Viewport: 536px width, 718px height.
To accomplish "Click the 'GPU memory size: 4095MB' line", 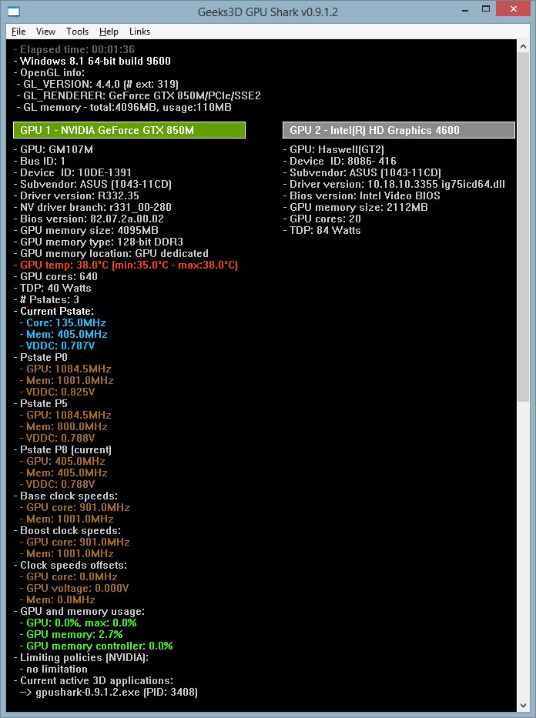I will point(85,230).
